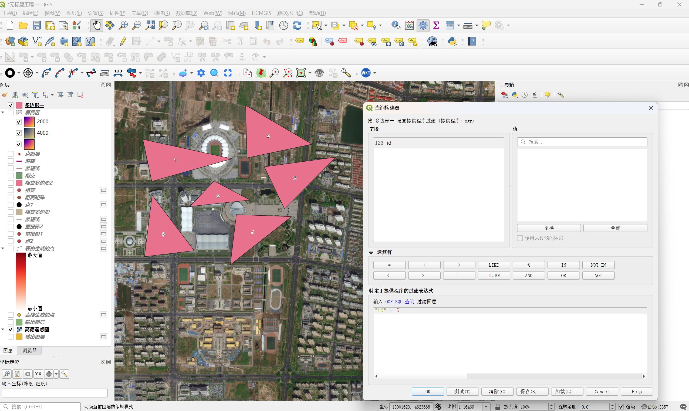Click the Refresh map icon
The height and width of the screenshot is (411, 689).
[x=297, y=25]
